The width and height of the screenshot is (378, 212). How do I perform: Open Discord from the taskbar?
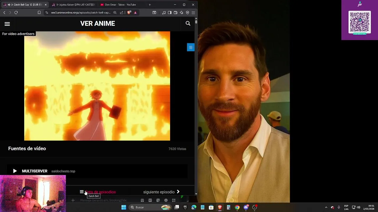point(246,207)
